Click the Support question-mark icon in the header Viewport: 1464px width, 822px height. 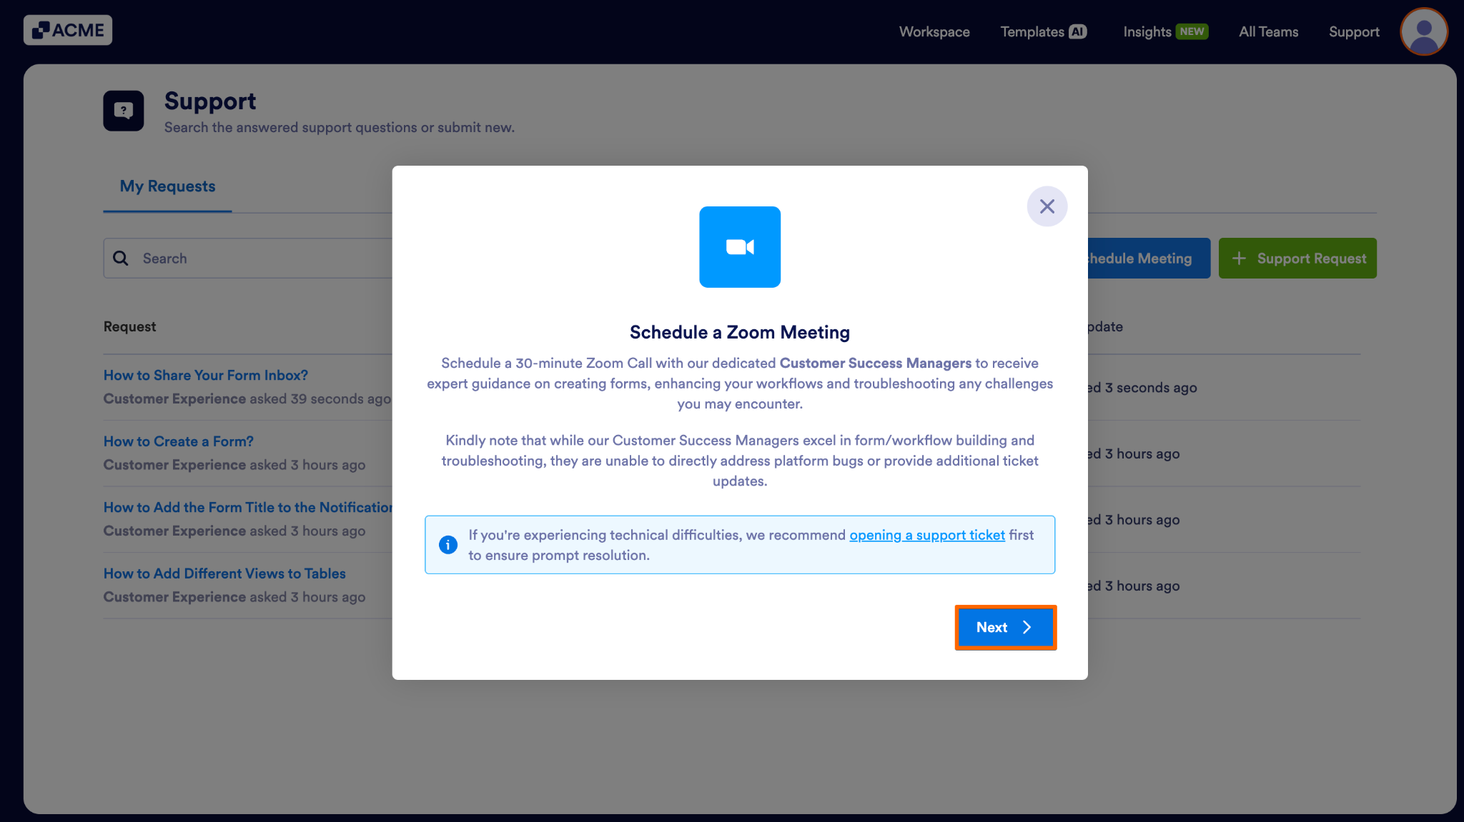pyautogui.click(x=123, y=110)
